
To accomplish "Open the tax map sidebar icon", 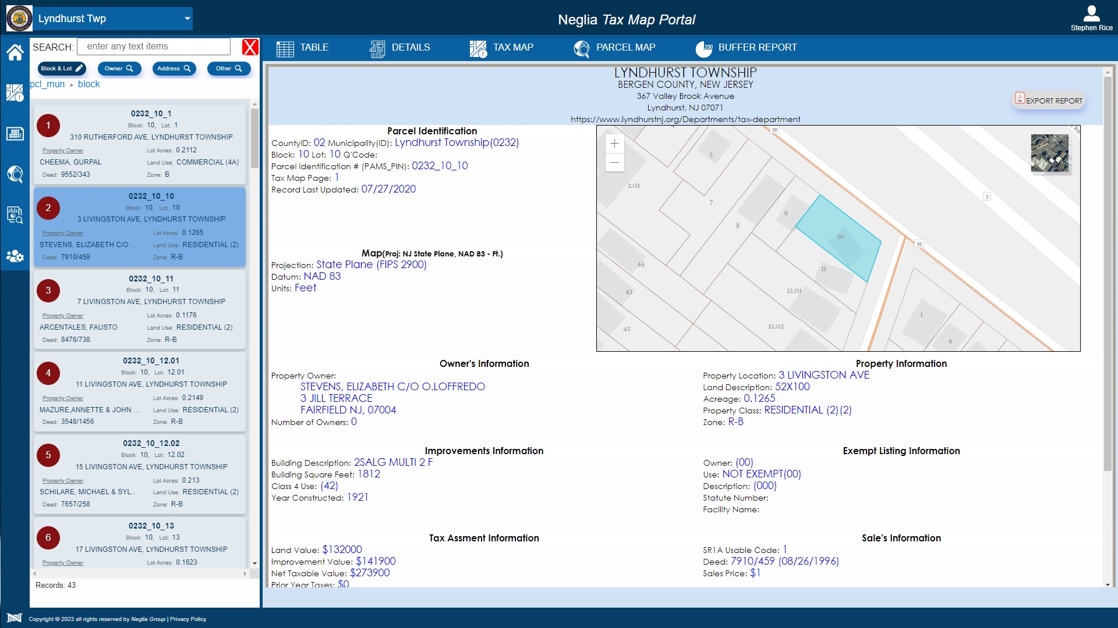I will [x=15, y=92].
